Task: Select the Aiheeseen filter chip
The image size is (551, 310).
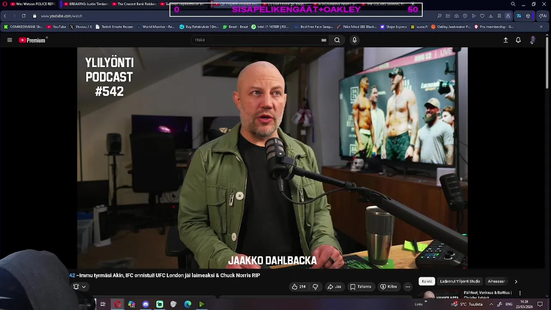Action: point(497,281)
